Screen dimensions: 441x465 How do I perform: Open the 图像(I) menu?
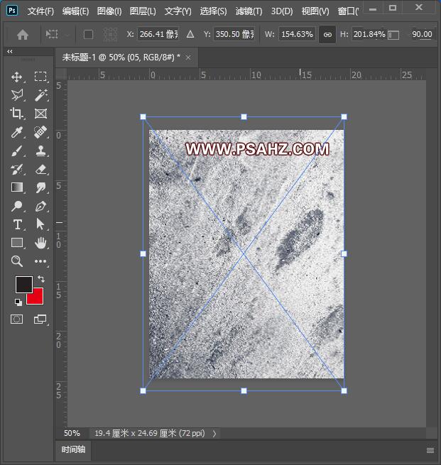(109, 11)
